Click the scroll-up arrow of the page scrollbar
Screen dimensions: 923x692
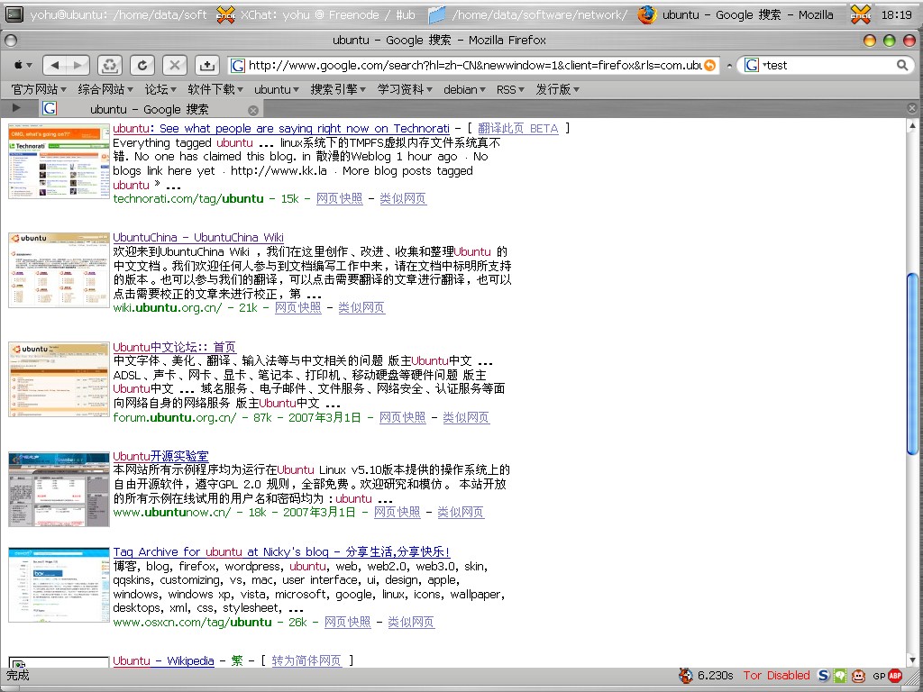coord(912,125)
